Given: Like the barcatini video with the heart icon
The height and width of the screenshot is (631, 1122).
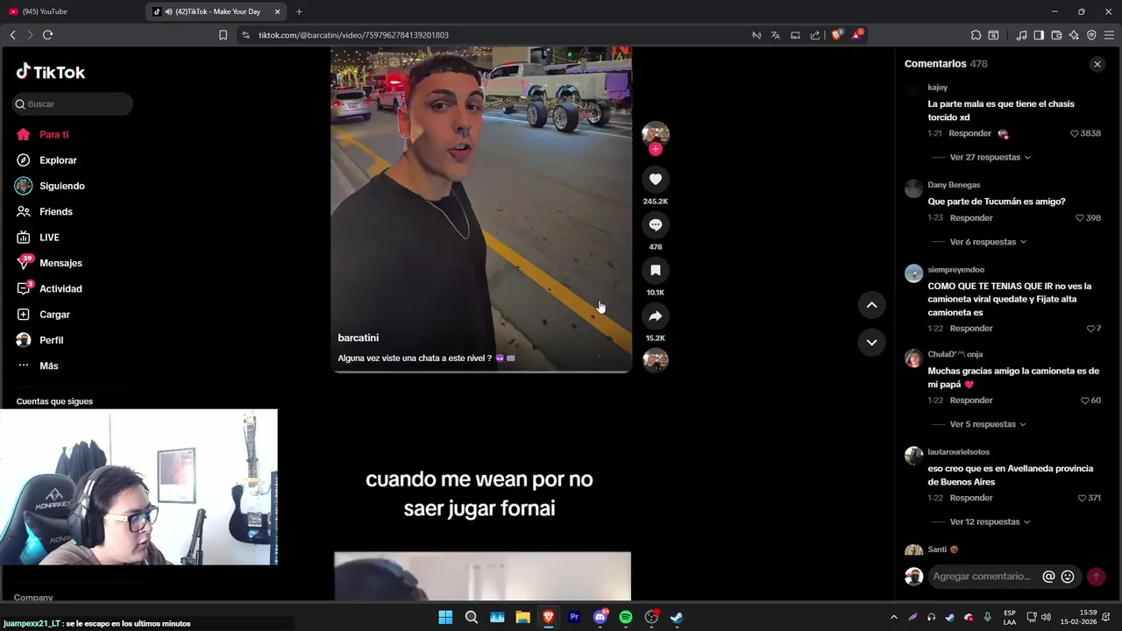Looking at the screenshot, I should pyautogui.click(x=655, y=179).
